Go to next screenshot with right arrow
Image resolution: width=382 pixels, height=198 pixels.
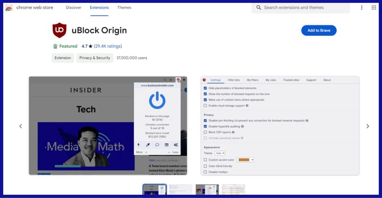(x=367, y=126)
